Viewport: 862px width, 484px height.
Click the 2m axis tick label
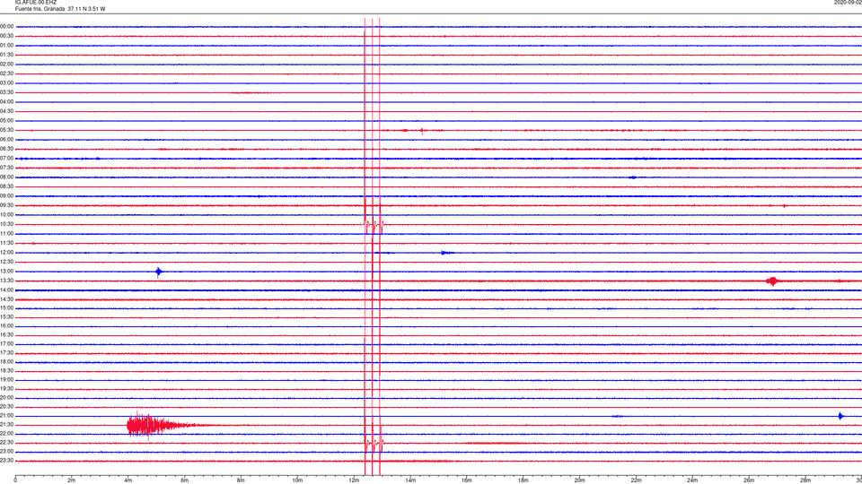(x=72, y=480)
